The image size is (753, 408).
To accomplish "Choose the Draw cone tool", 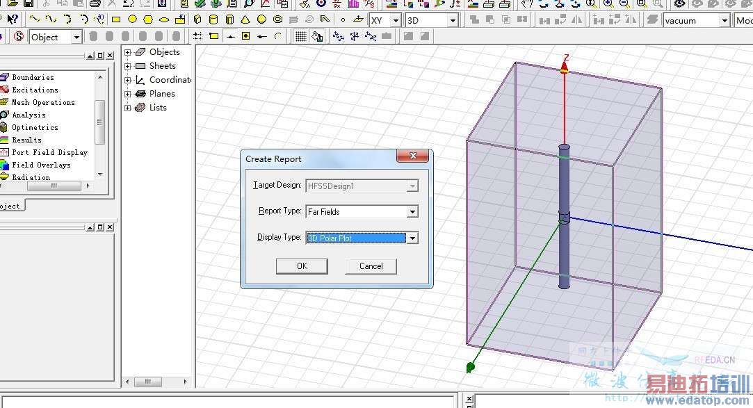I will pos(245,19).
